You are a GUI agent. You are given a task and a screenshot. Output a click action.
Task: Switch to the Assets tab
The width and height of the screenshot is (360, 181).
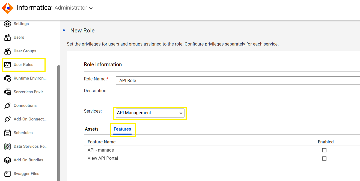92,129
